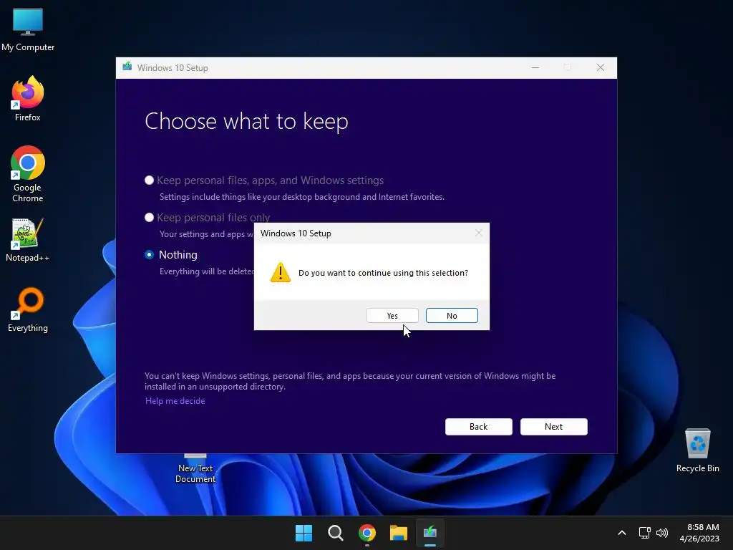
Task: Select New Text Document on desktop
Action: pos(195,468)
